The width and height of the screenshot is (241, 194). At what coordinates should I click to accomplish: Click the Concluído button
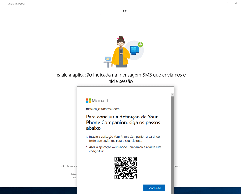click(x=154, y=188)
